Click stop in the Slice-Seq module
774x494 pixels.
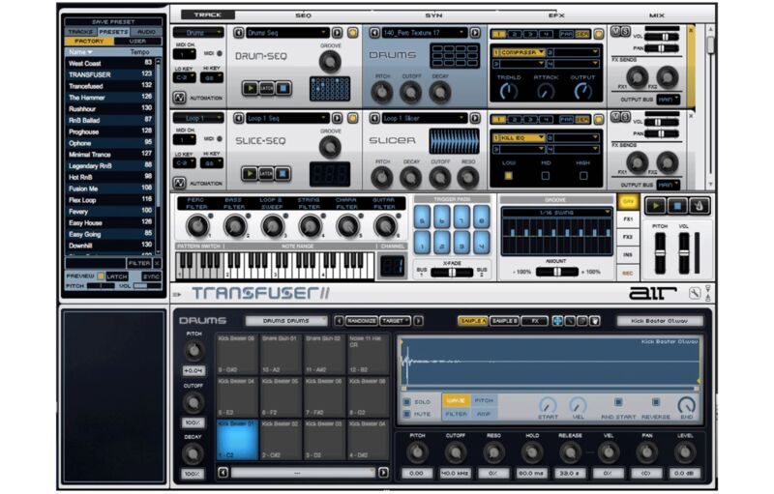[x=283, y=174]
